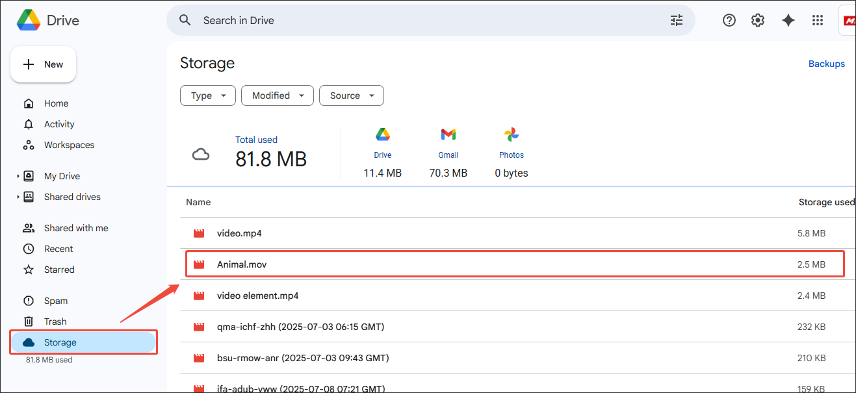Launch the Gemini sparkle icon
This screenshot has height=393, width=856.
tap(788, 20)
